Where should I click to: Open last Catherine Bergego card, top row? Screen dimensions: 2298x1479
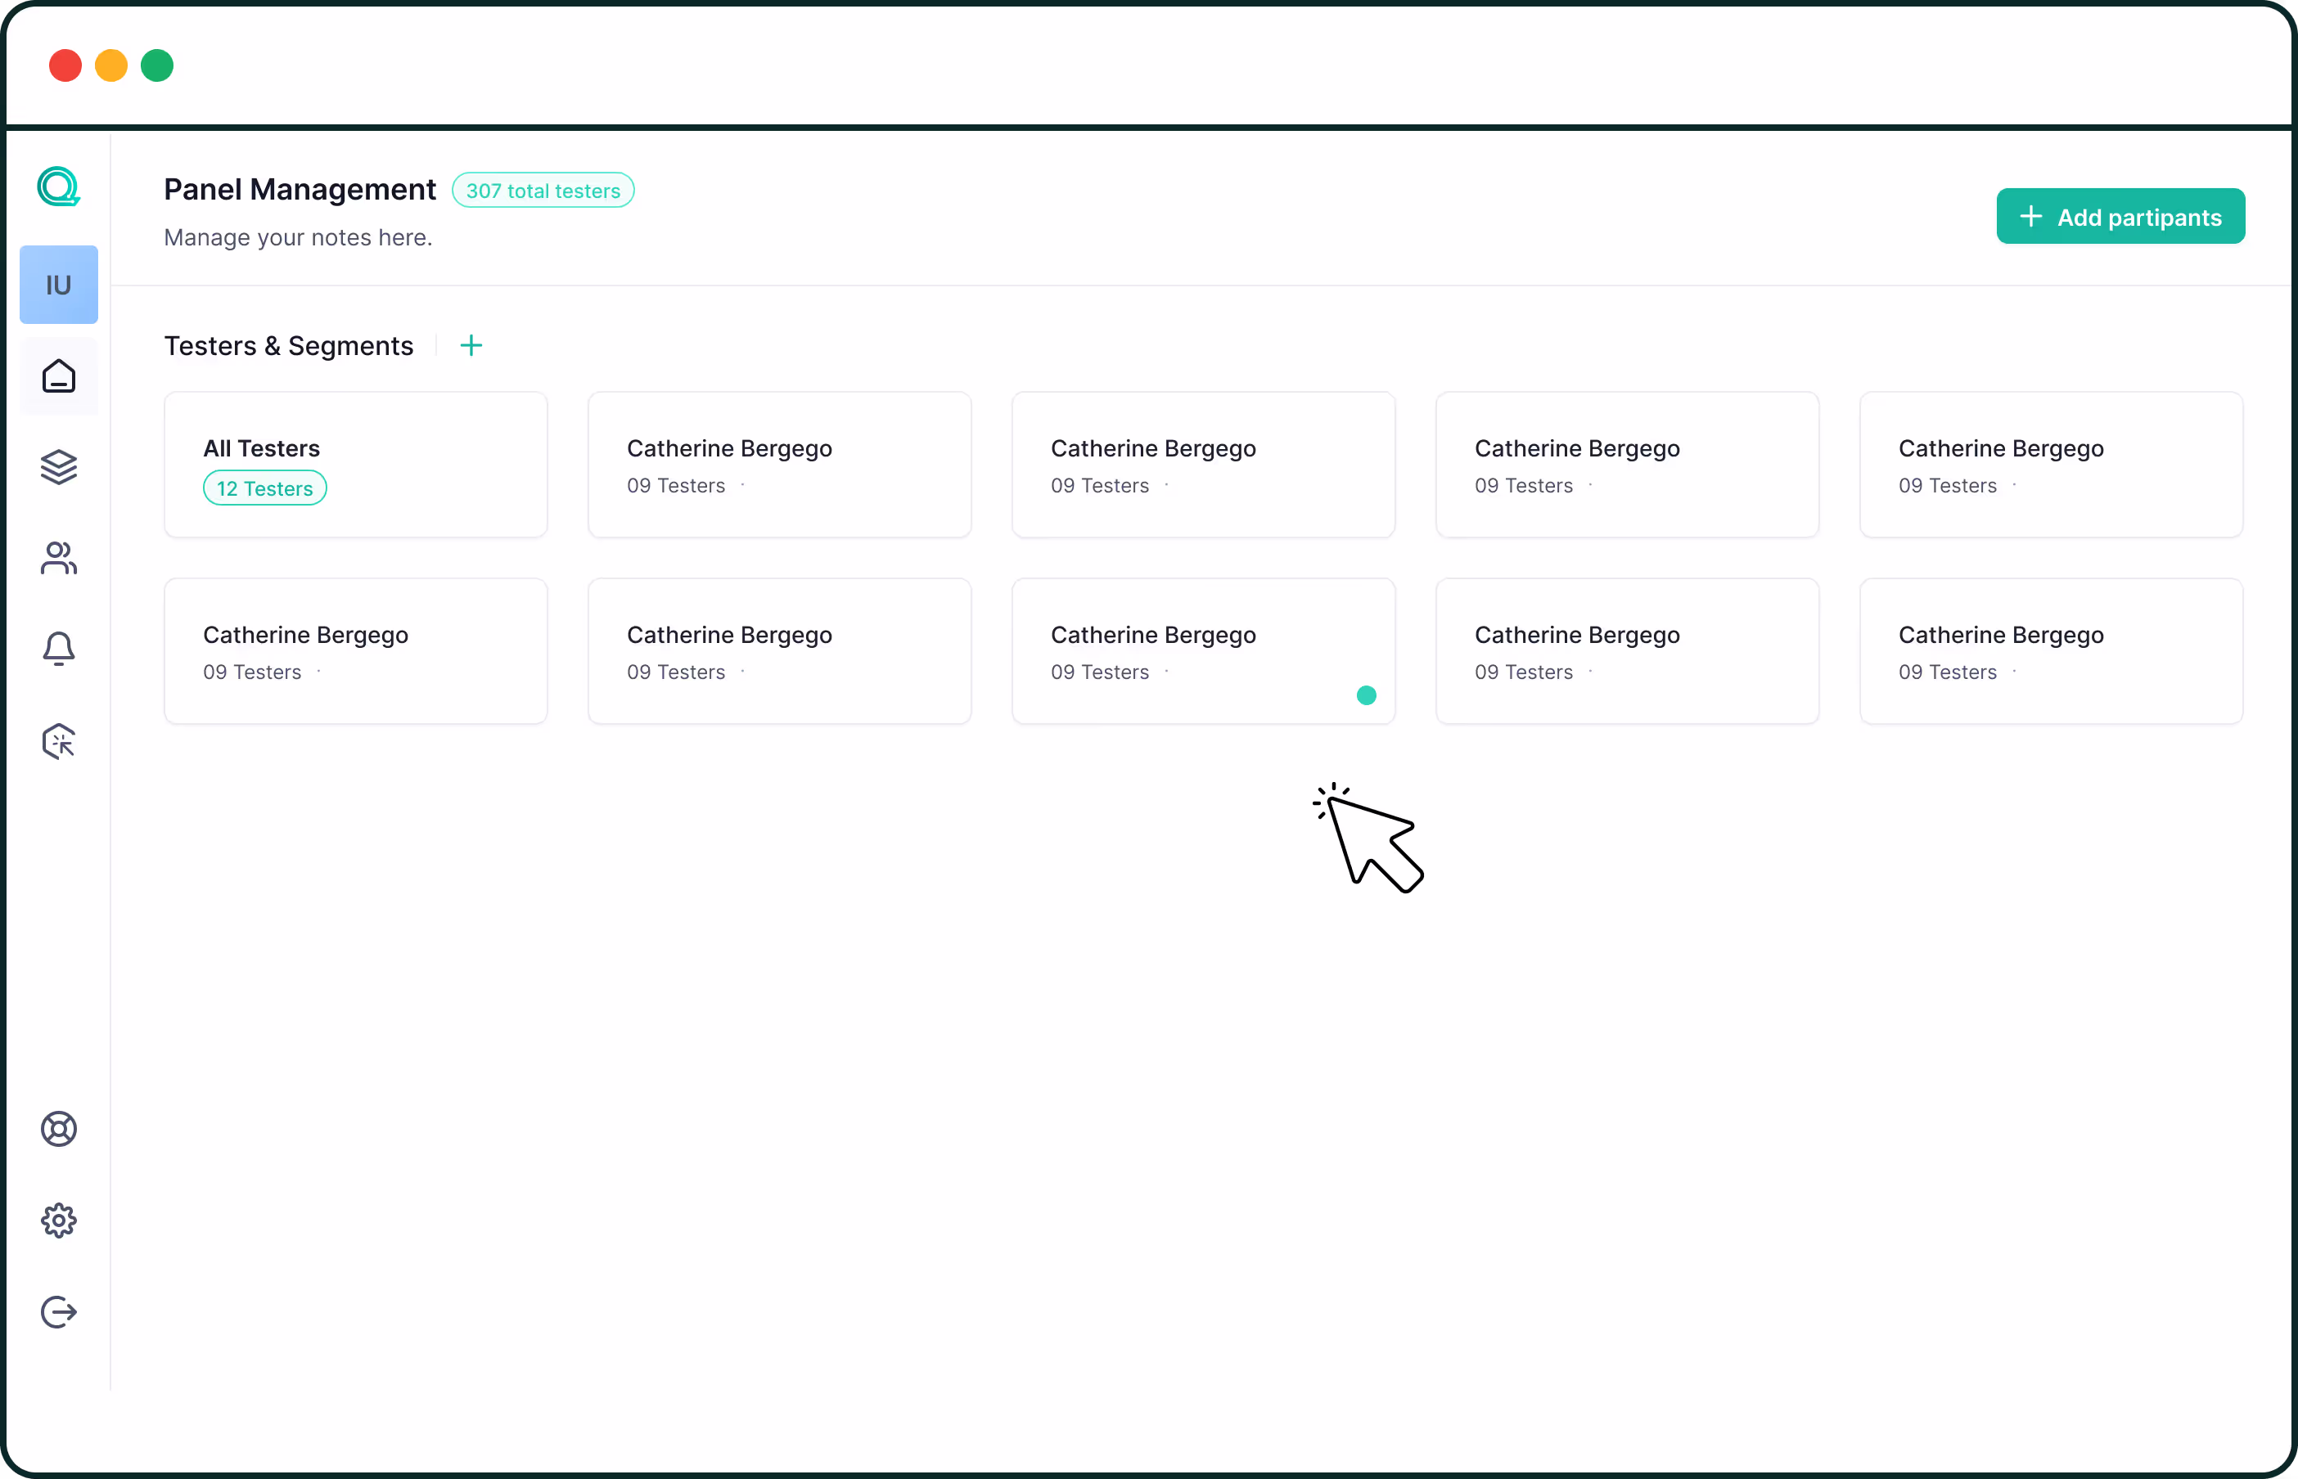(2050, 465)
